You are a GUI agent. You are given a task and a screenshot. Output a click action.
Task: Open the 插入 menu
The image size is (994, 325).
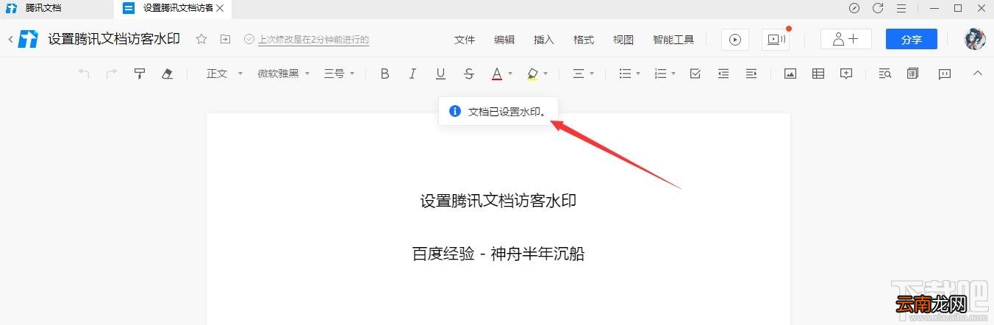(x=544, y=40)
